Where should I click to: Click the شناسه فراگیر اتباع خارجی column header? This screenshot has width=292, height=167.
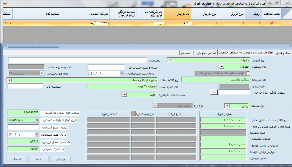(x=123, y=14)
